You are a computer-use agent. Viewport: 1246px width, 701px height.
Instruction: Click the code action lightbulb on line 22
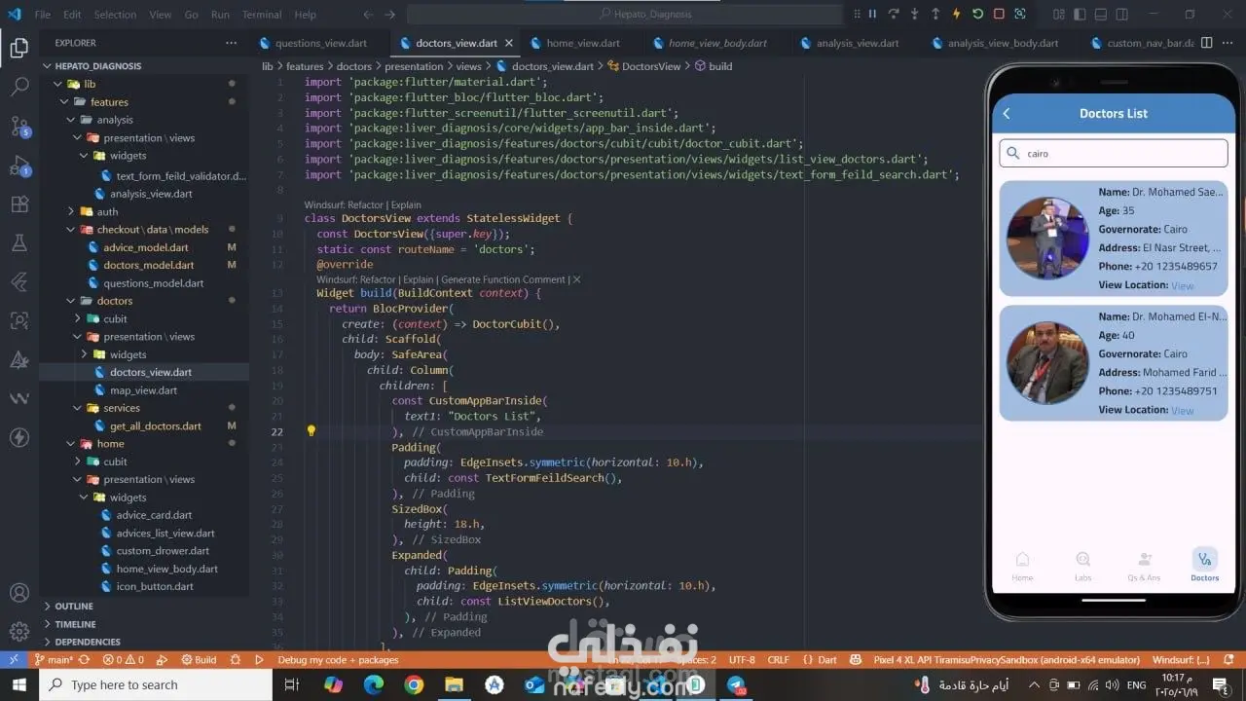coord(311,430)
